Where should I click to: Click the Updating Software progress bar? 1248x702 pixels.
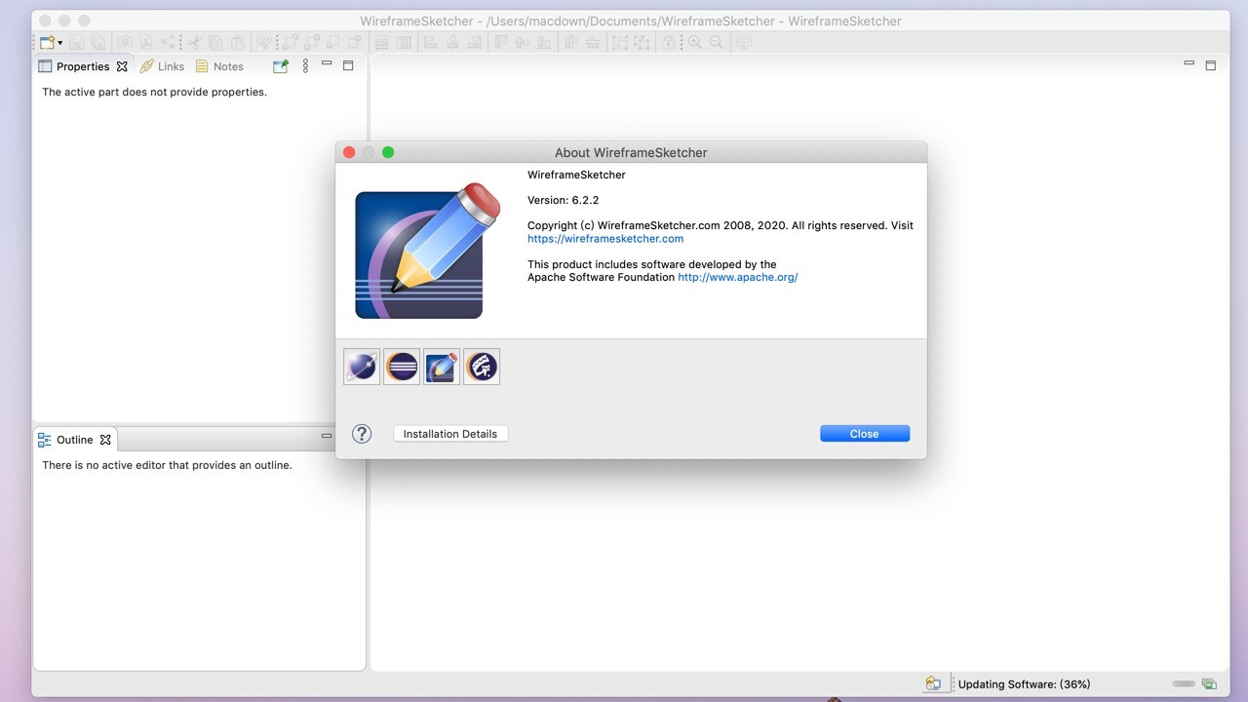(1183, 684)
